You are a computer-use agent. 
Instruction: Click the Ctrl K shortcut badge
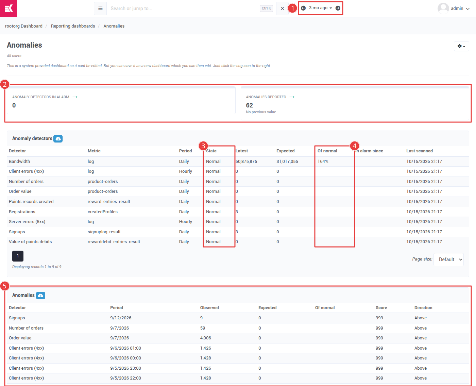(x=266, y=9)
